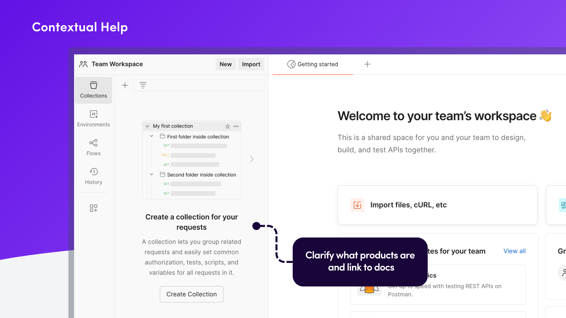The width and height of the screenshot is (566, 318).
Task: Click the configure sidebar grid-plus icon
Action: (x=93, y=208)
